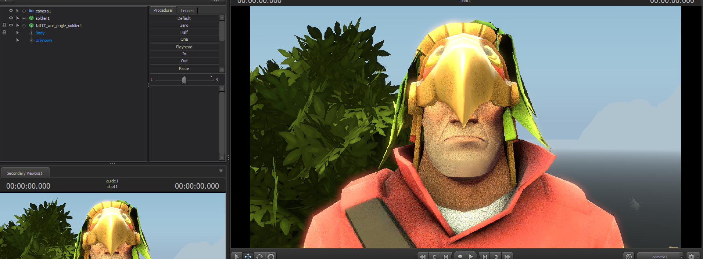The height and width of the screenshot is (259, 703).
Task: Click the right bracket out-point playback button
Action: point(496,256)
